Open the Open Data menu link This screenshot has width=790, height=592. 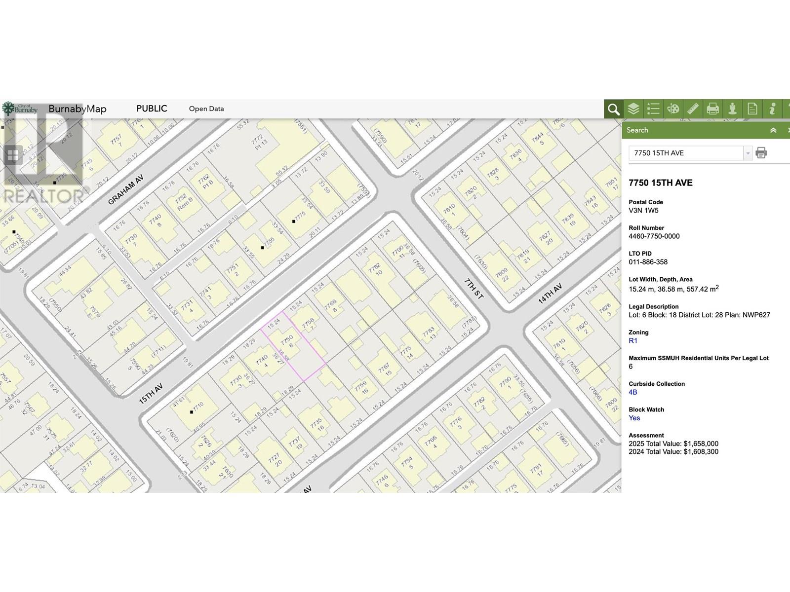pos(206,109)
